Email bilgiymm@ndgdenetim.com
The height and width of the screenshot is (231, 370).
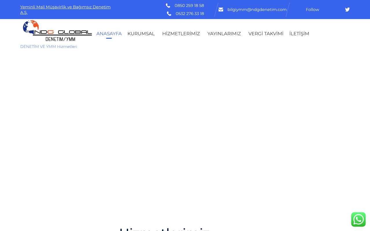coord(257,10)
